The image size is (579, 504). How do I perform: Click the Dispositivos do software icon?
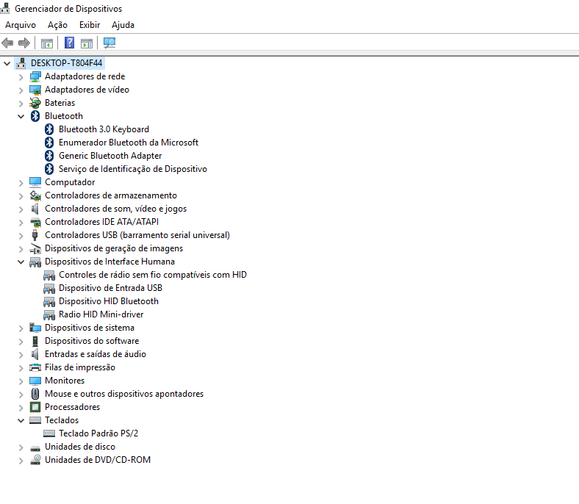coord(35,341)
